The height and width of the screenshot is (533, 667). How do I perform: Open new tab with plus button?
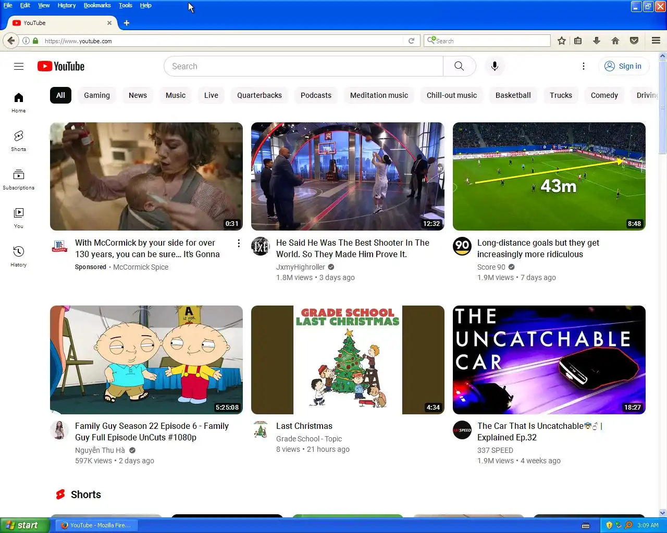[127, 23]
